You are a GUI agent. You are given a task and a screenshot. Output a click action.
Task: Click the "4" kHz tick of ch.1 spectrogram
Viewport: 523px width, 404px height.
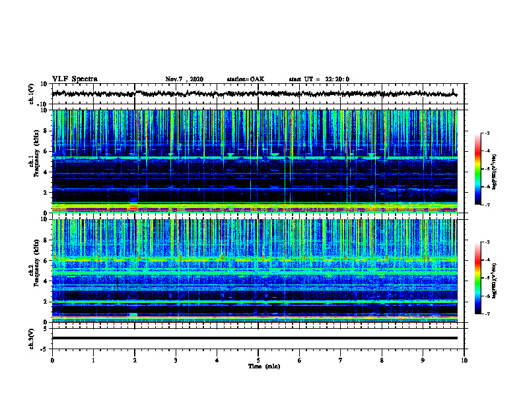pos(46,172)
